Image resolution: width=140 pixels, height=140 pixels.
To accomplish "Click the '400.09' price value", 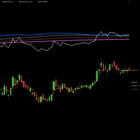I will [x=134, y=82].
